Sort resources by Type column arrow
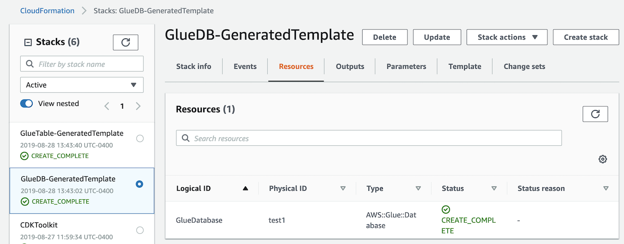 click(x=418, y=189)
